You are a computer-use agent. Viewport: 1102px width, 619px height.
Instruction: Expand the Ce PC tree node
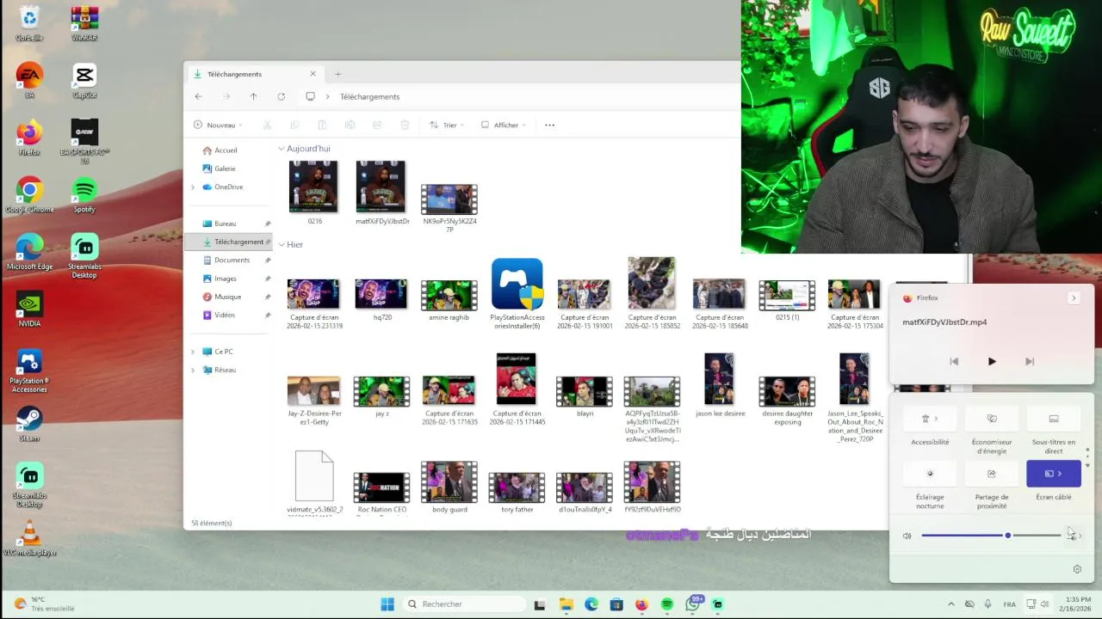click(193, 352)
